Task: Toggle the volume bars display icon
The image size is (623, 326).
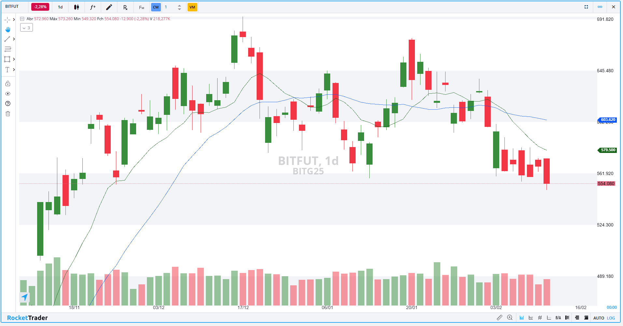Action: click(x=522, y=318)
